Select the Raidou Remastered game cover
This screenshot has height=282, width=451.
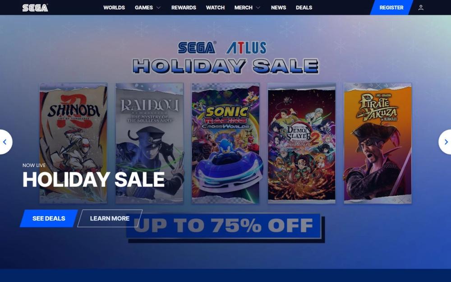pos(150,143)
